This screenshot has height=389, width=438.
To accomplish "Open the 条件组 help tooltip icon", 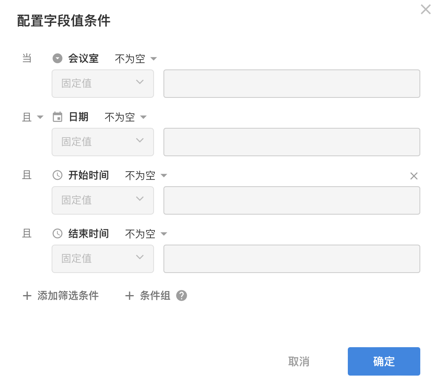I will 182,295.
